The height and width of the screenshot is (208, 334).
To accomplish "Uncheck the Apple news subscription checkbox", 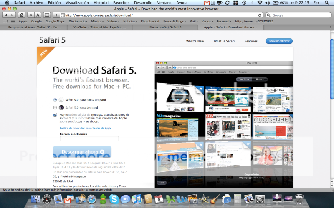I will tap(55, 115).
